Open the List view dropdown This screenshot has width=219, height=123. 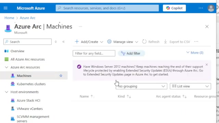(190, 86)
